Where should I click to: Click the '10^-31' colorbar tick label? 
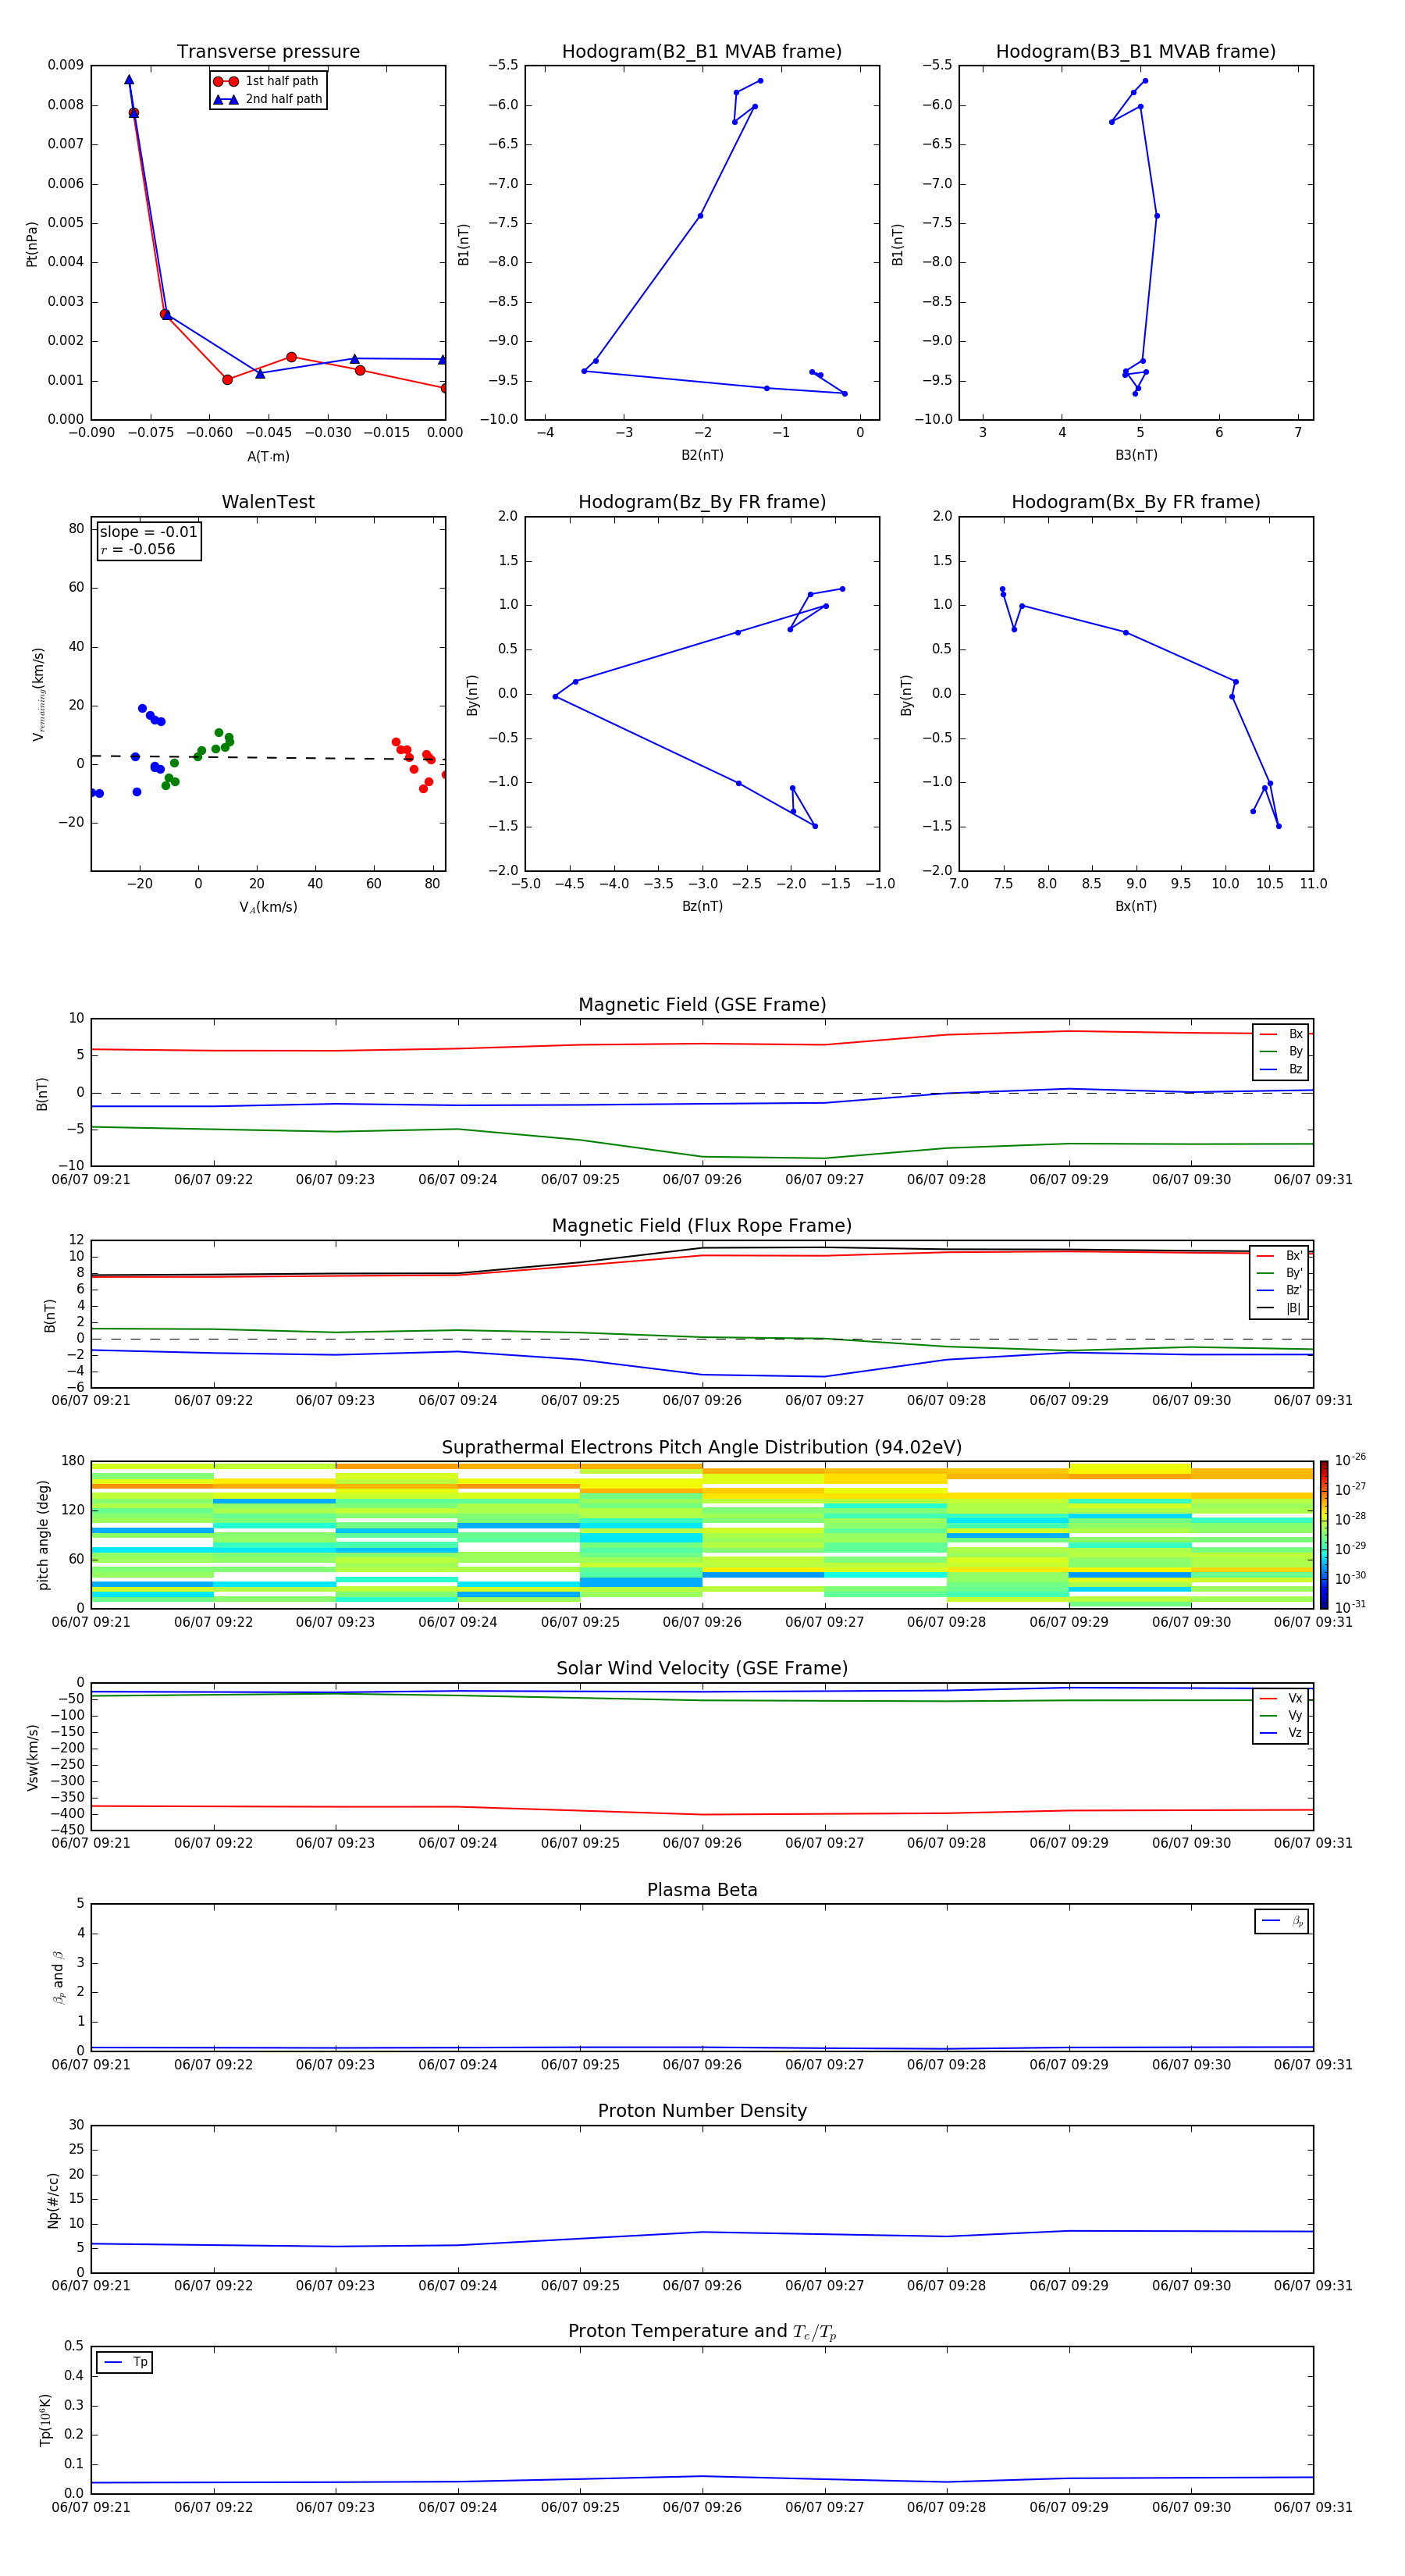pos(1350,1607)
